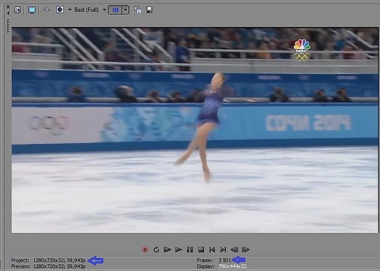The image size is (380, 271).
Task: Click Video Preview on External Monitor icon
Action: pyautogui.click(x=32, y=10)
